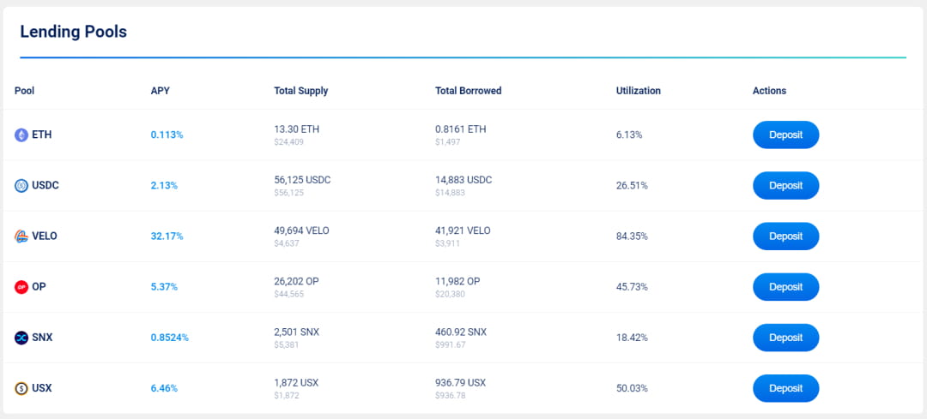Click the ETH token icon
This screenshot has height=419, width=927.
click(x=21, y=135)
